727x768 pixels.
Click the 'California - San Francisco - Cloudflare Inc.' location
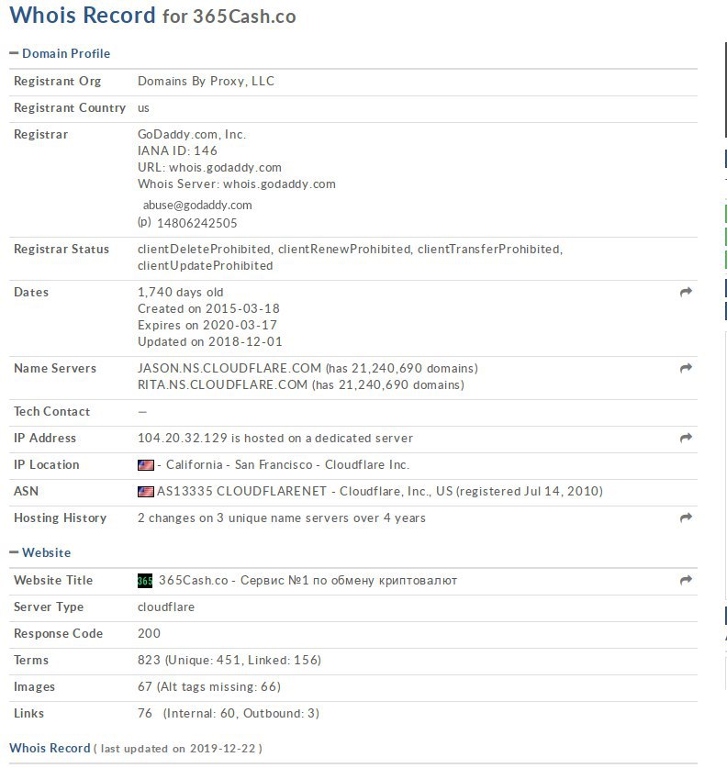(287, 465)
